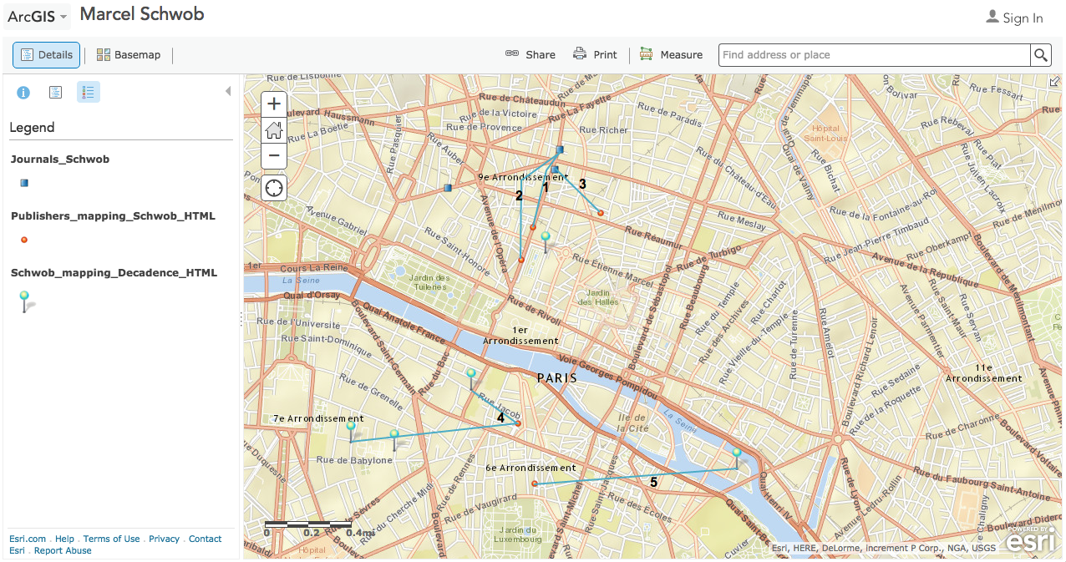Toggle the Details panel button
This screenshot has height=562, width=1066.
click(47, 55)
